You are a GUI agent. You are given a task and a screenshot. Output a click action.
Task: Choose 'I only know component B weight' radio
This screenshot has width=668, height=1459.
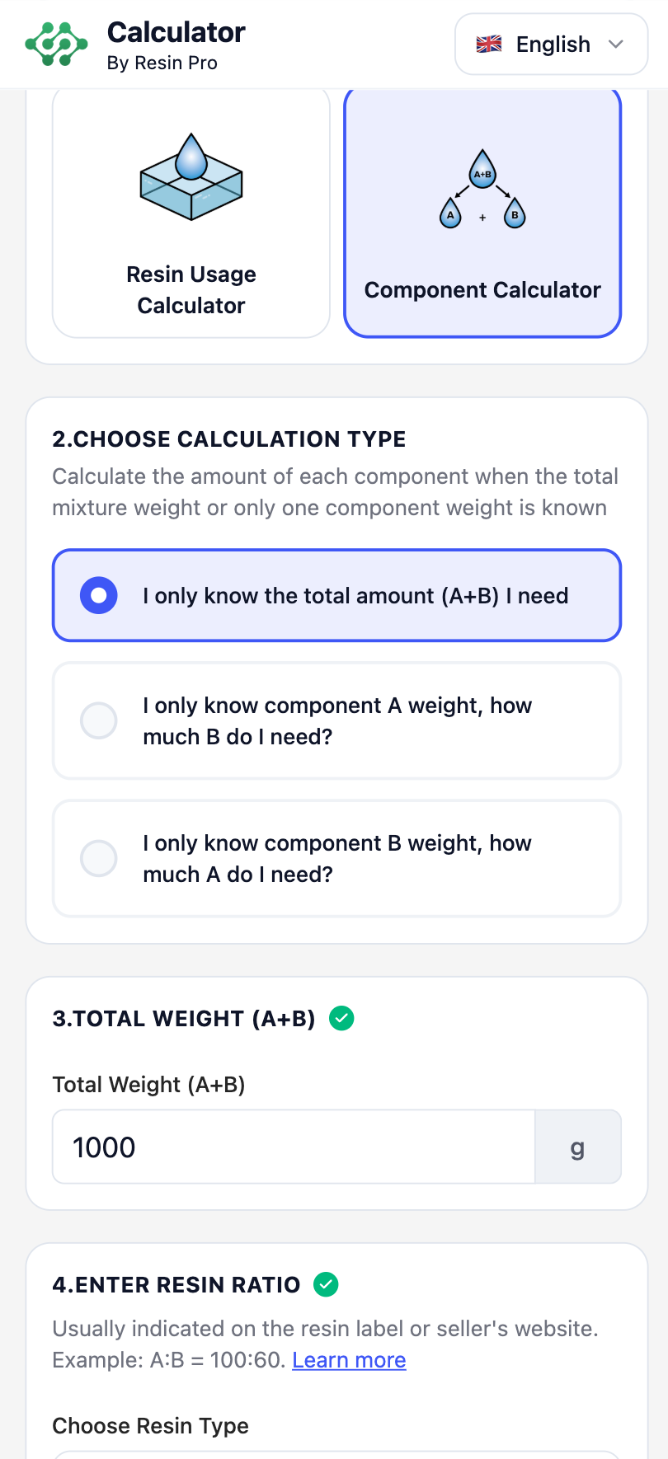pos(99,859)
